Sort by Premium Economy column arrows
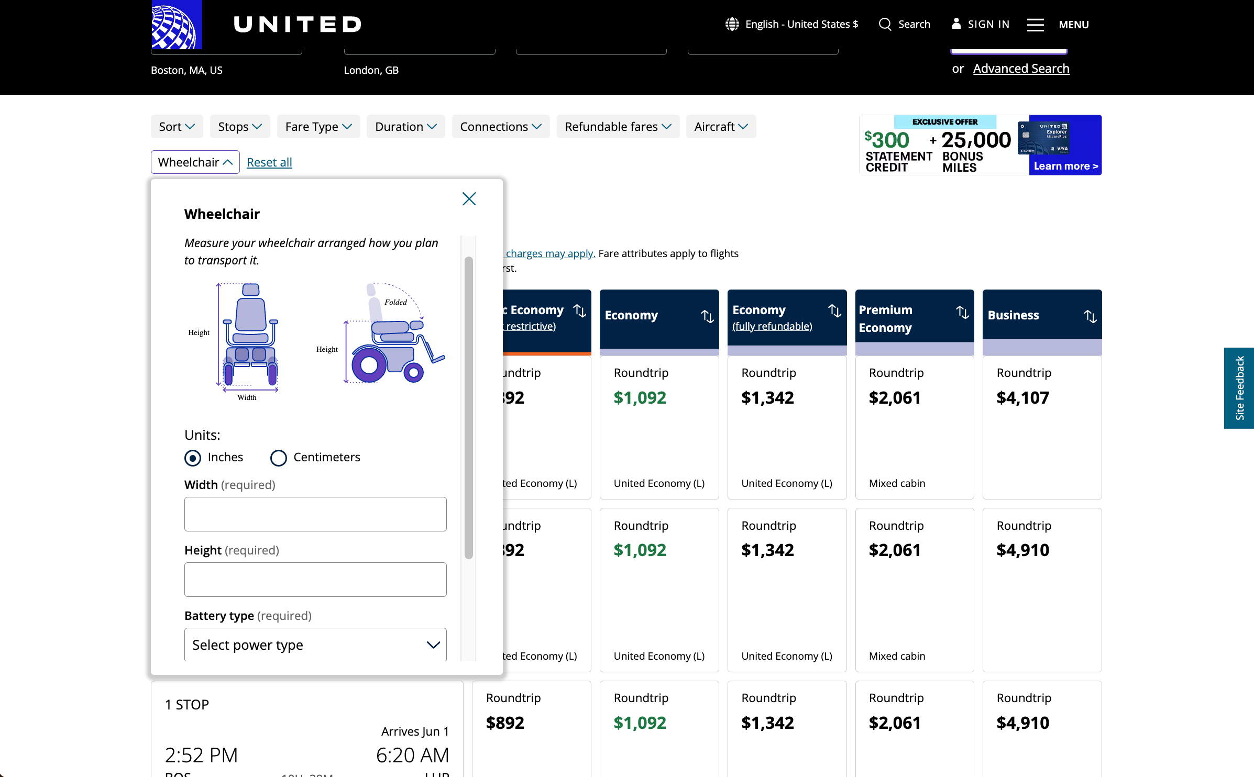 [x=962, y=312]
